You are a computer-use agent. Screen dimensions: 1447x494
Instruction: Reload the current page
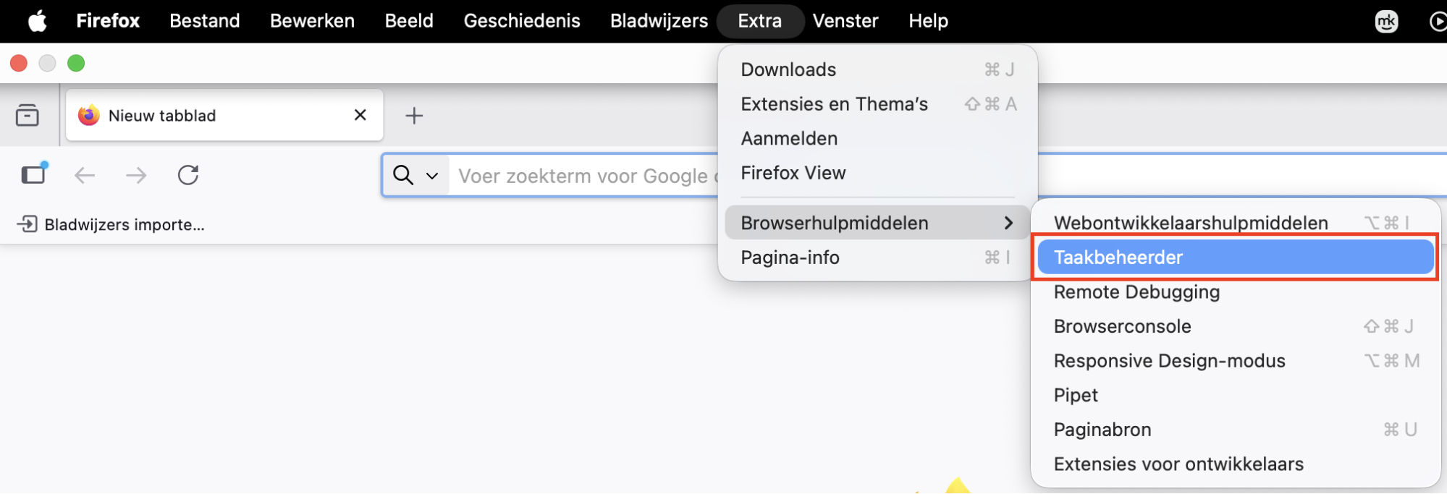click(188, 175)
